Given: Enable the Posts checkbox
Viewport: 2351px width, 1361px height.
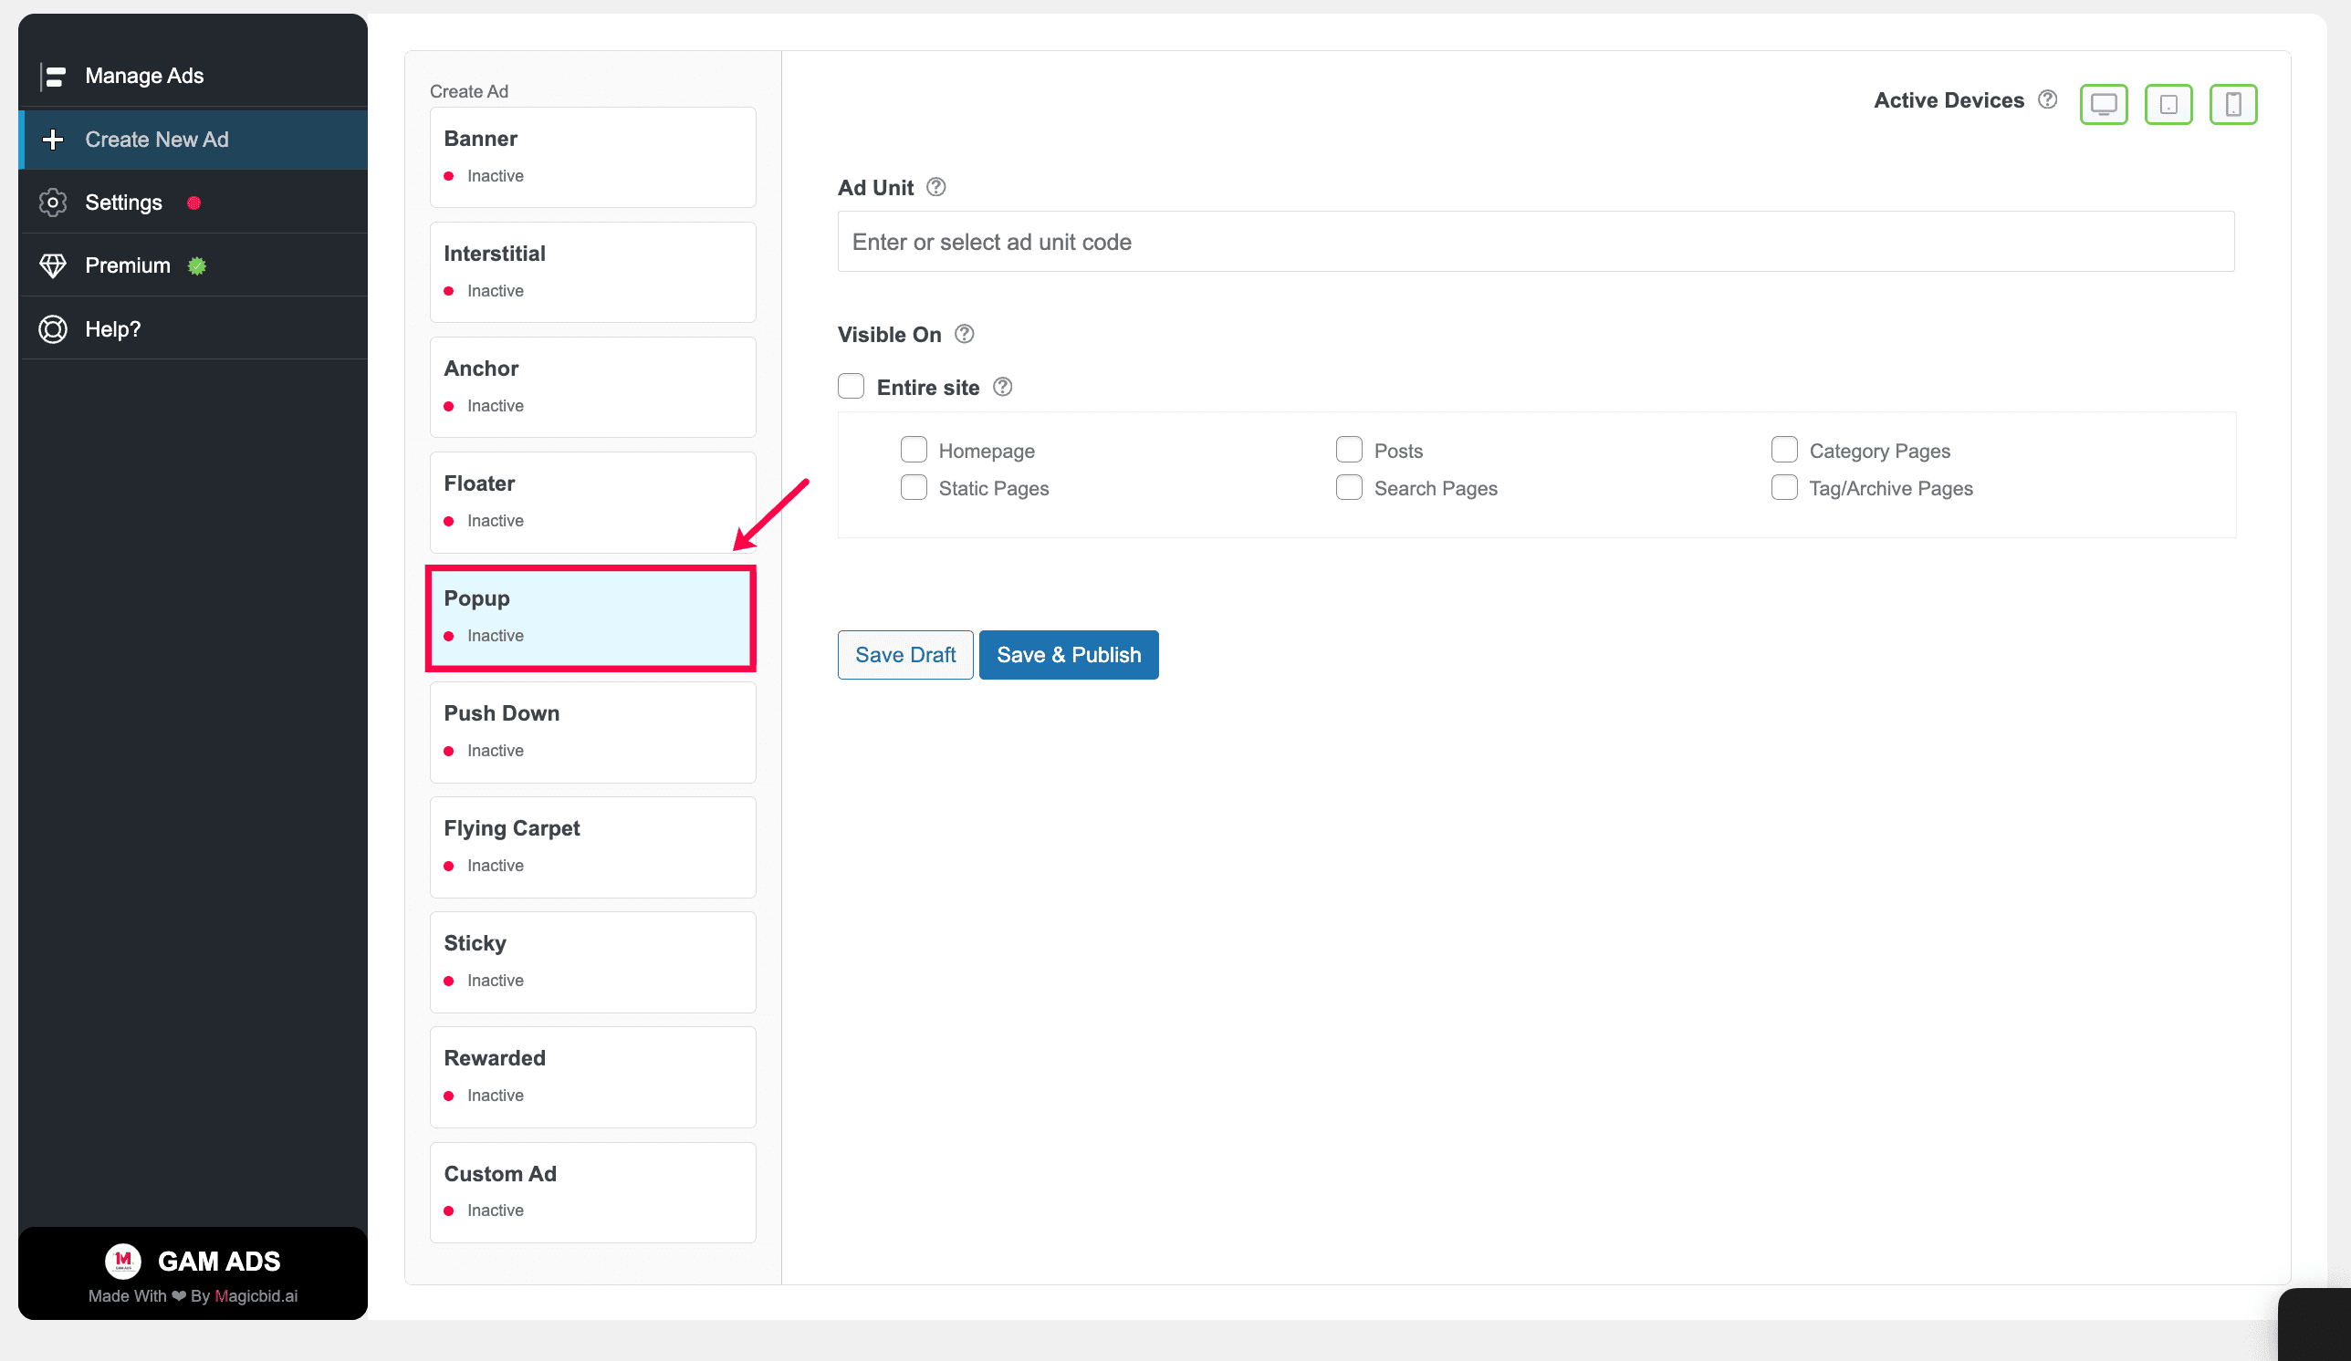Looking at the screenshot, I should click(1349, 450).
